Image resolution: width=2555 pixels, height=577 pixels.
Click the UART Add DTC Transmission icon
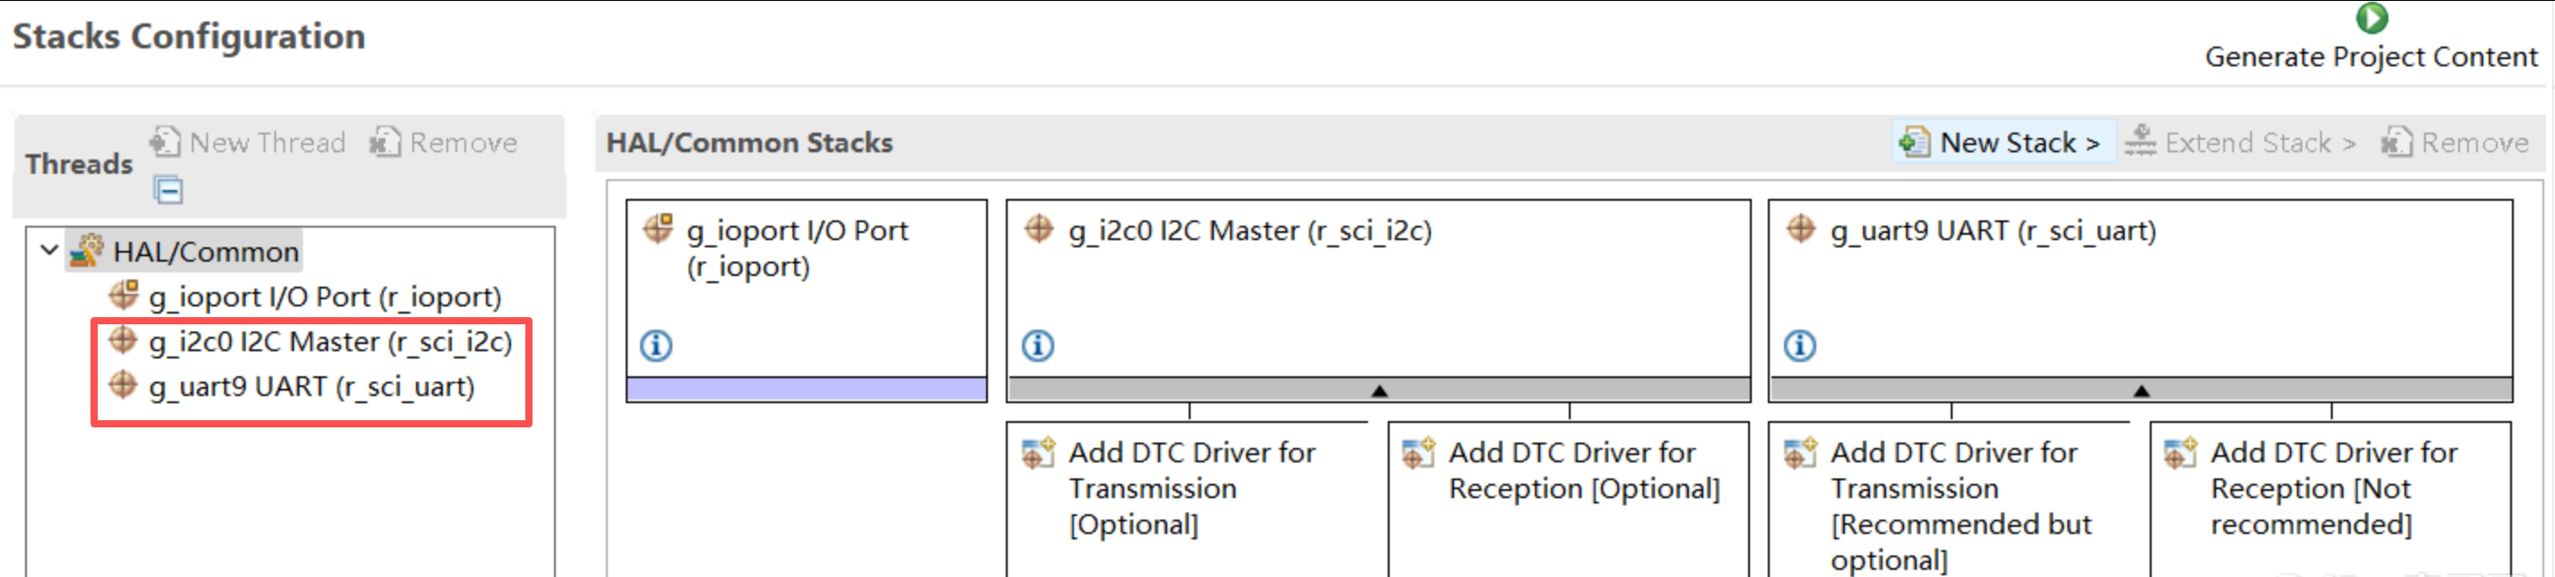pyautogui.click(x=1800, y=453)
